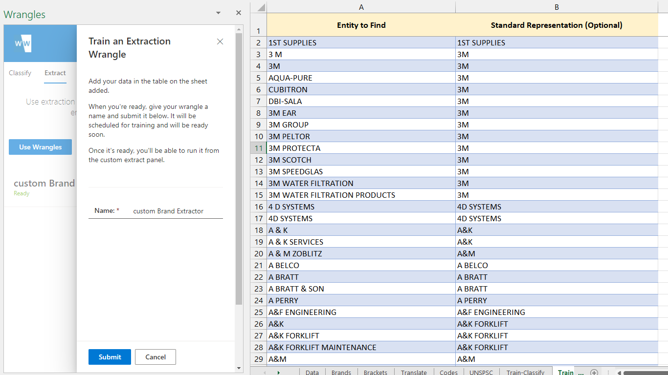Open the Brackets sheet tab
Screen dimensions: 668x375
[x=375, y=372]
